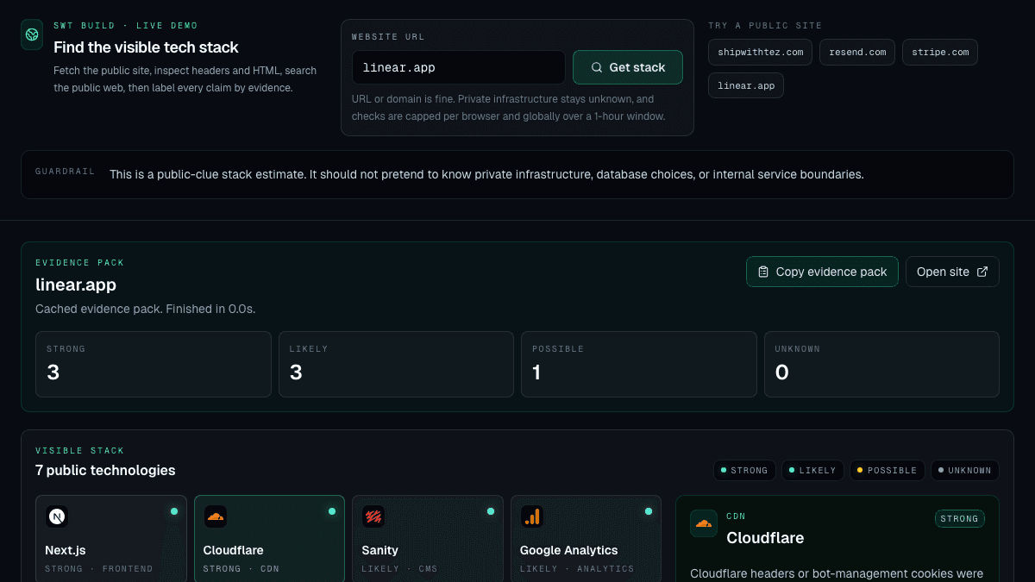Try the linear.app sample site chip
This screenshot has width=1035, height=582.
pyautogui.click(x=746, y=85)
